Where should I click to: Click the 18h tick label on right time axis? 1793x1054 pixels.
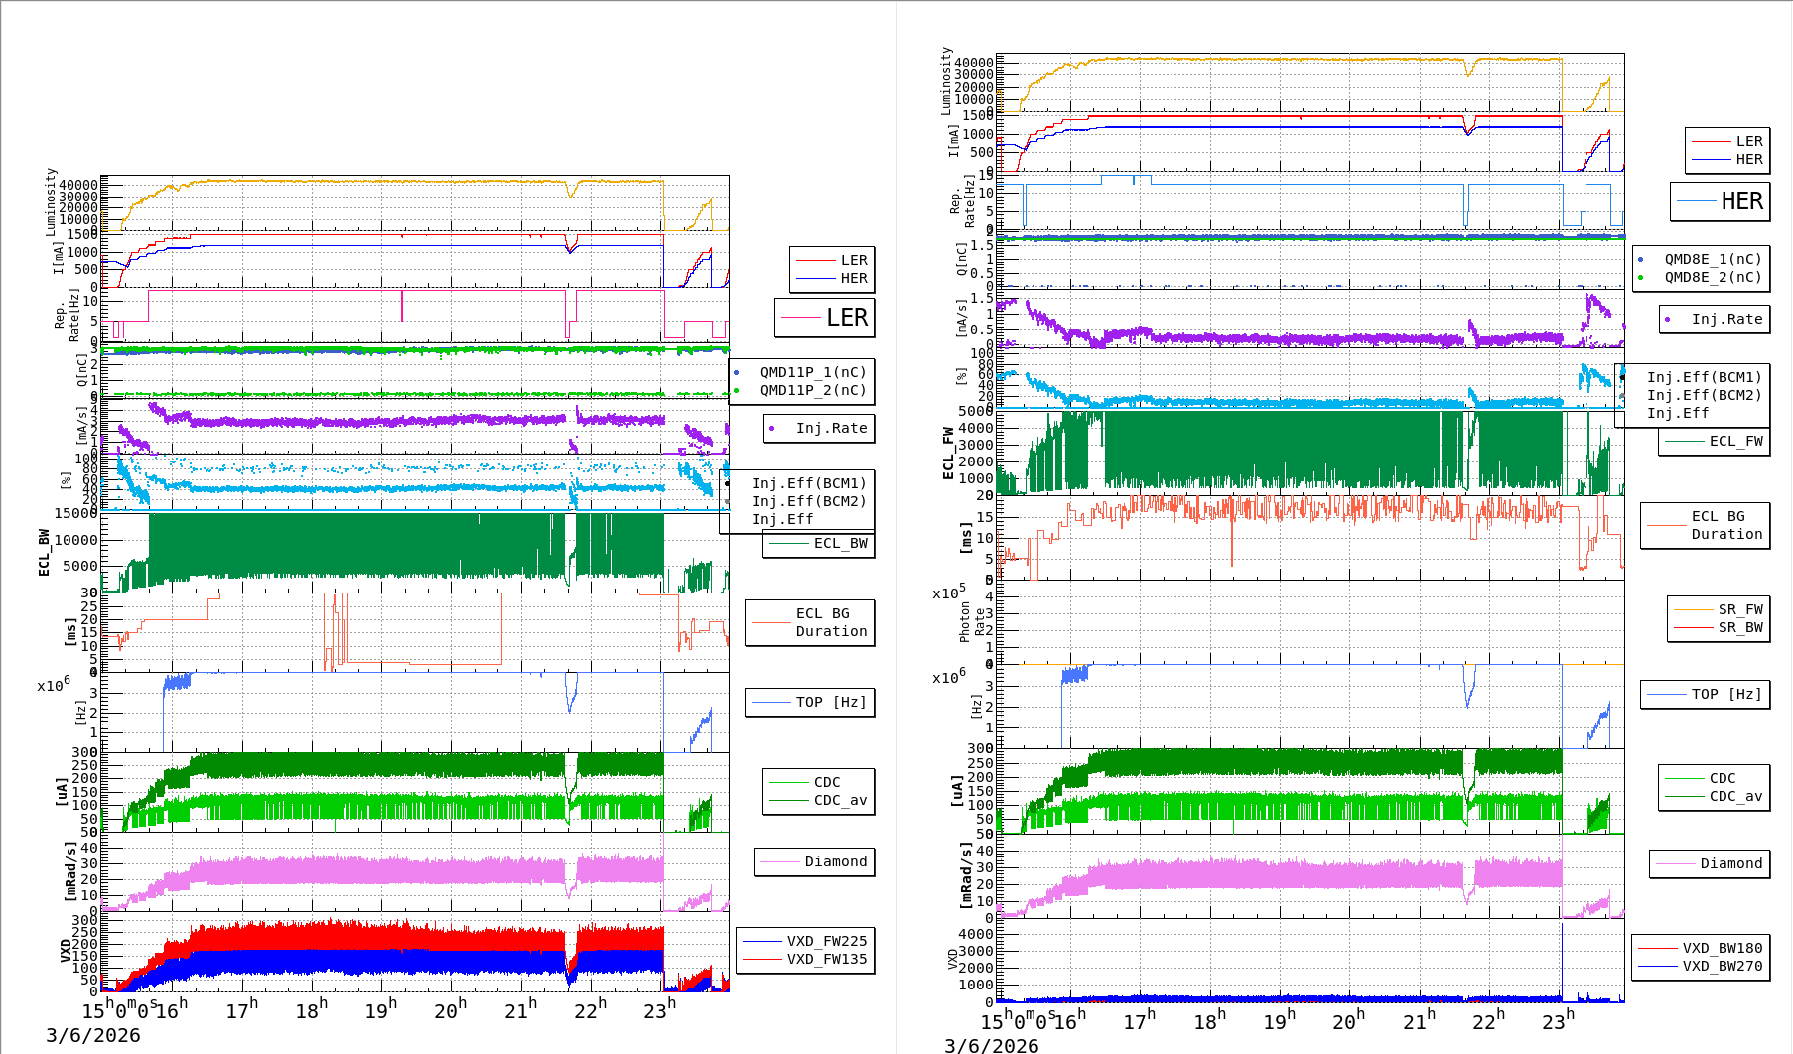point(1209,1021)
